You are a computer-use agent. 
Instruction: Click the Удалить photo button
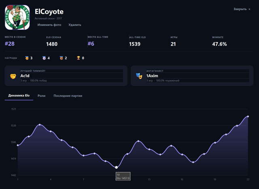(x=74, y=25)
